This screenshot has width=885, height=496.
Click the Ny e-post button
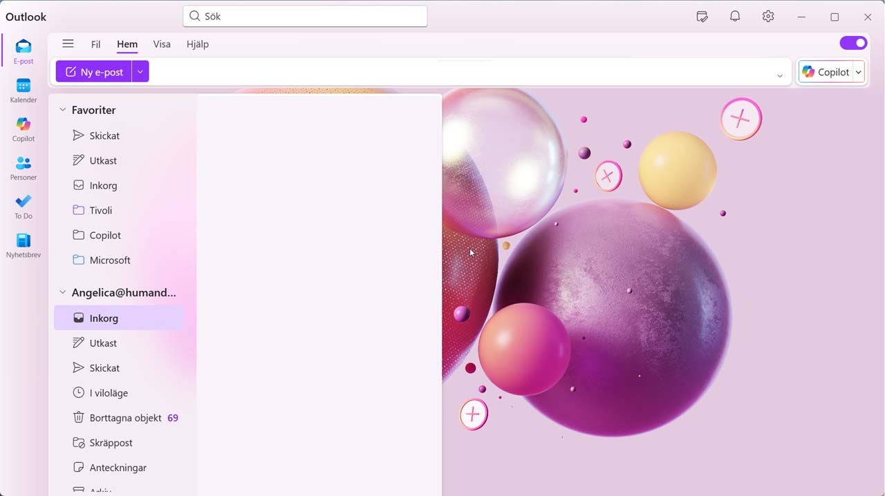pos(94,72)
